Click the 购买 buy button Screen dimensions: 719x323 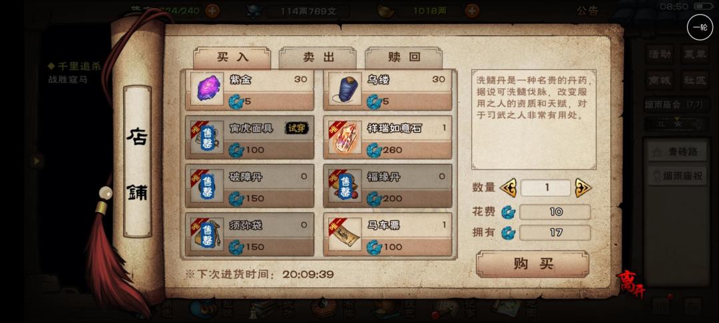533,264
